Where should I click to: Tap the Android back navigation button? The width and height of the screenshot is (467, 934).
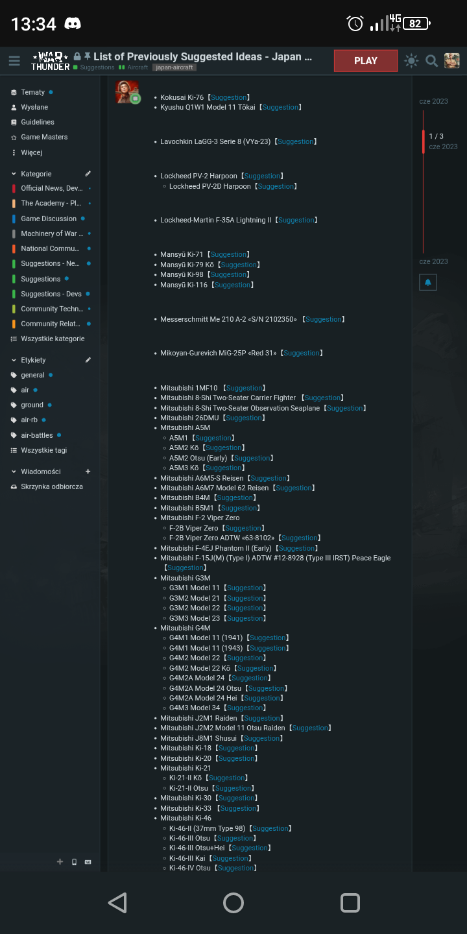[x=117, y=903]
